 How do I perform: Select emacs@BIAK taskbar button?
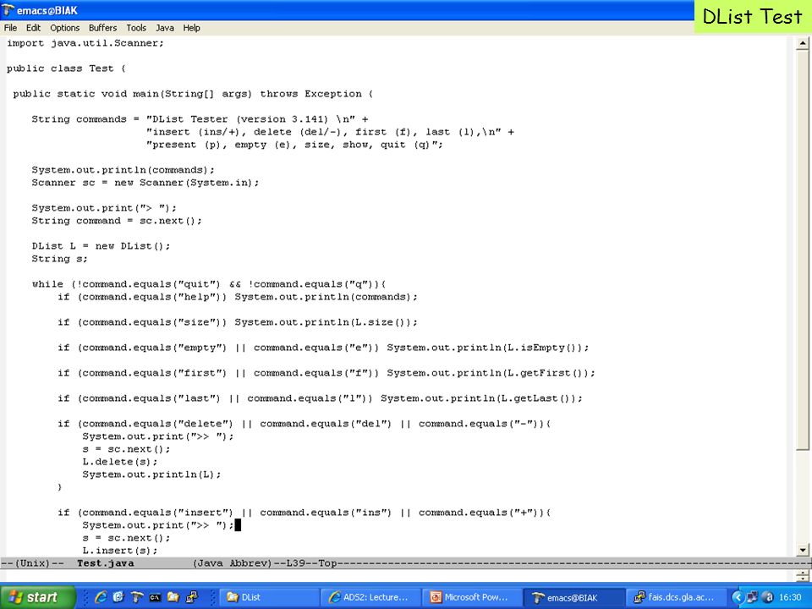[573, 597]
